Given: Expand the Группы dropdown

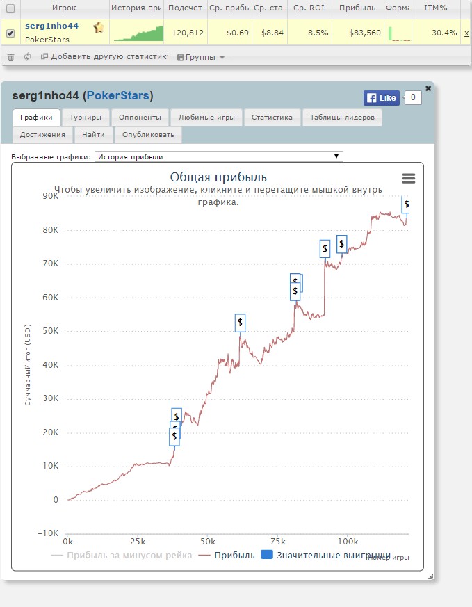Looking at the screenshot, I should click(x=201, y=57).
